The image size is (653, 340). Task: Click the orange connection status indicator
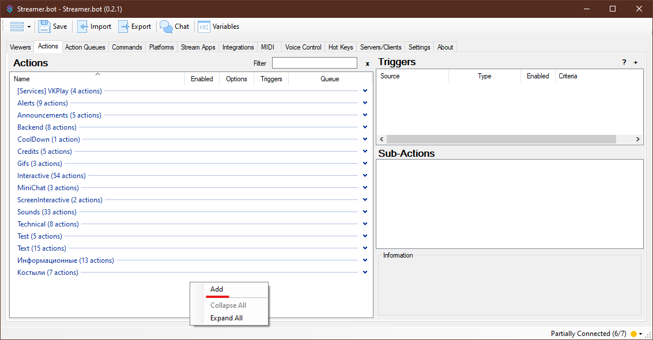coord(633,334)
